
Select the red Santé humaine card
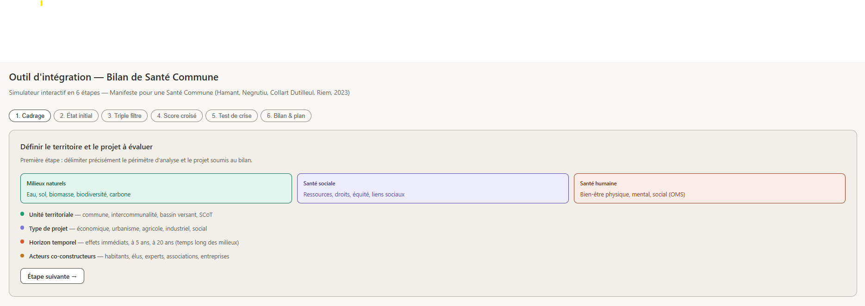click(x=709, y=189)
